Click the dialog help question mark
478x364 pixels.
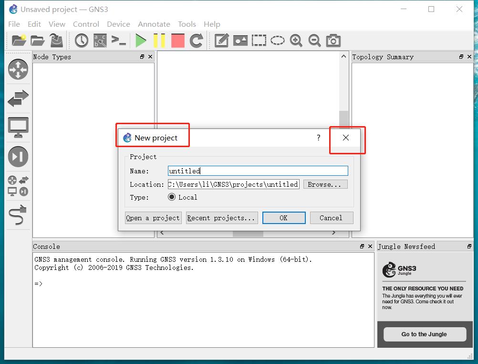[318, 138]
